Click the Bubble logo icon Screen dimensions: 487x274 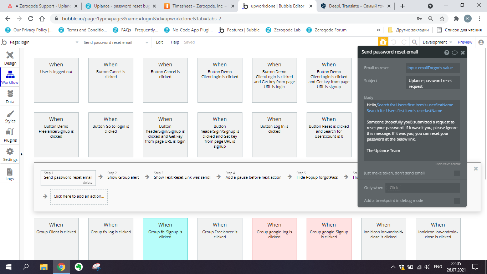[4, 42]
